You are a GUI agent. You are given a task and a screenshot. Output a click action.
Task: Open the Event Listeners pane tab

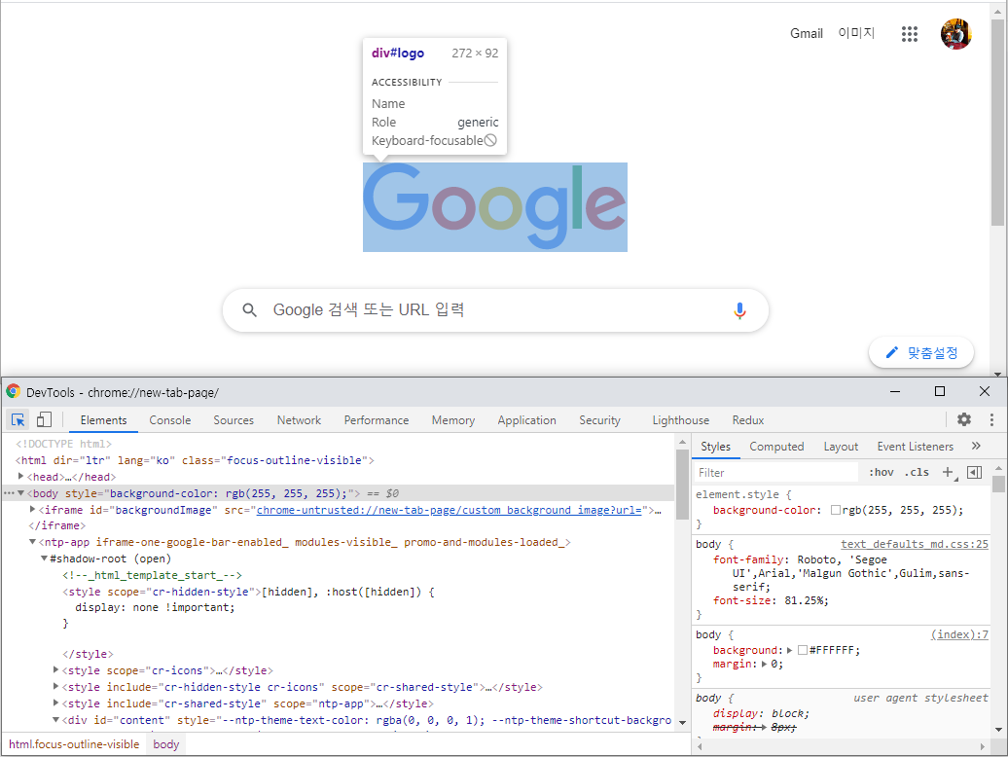coord(916,446)
